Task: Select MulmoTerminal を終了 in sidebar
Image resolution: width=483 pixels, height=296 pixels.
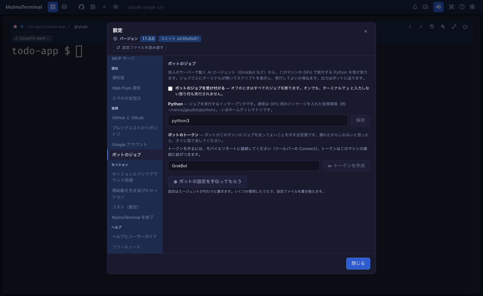Action: click(x=135, y=218)
